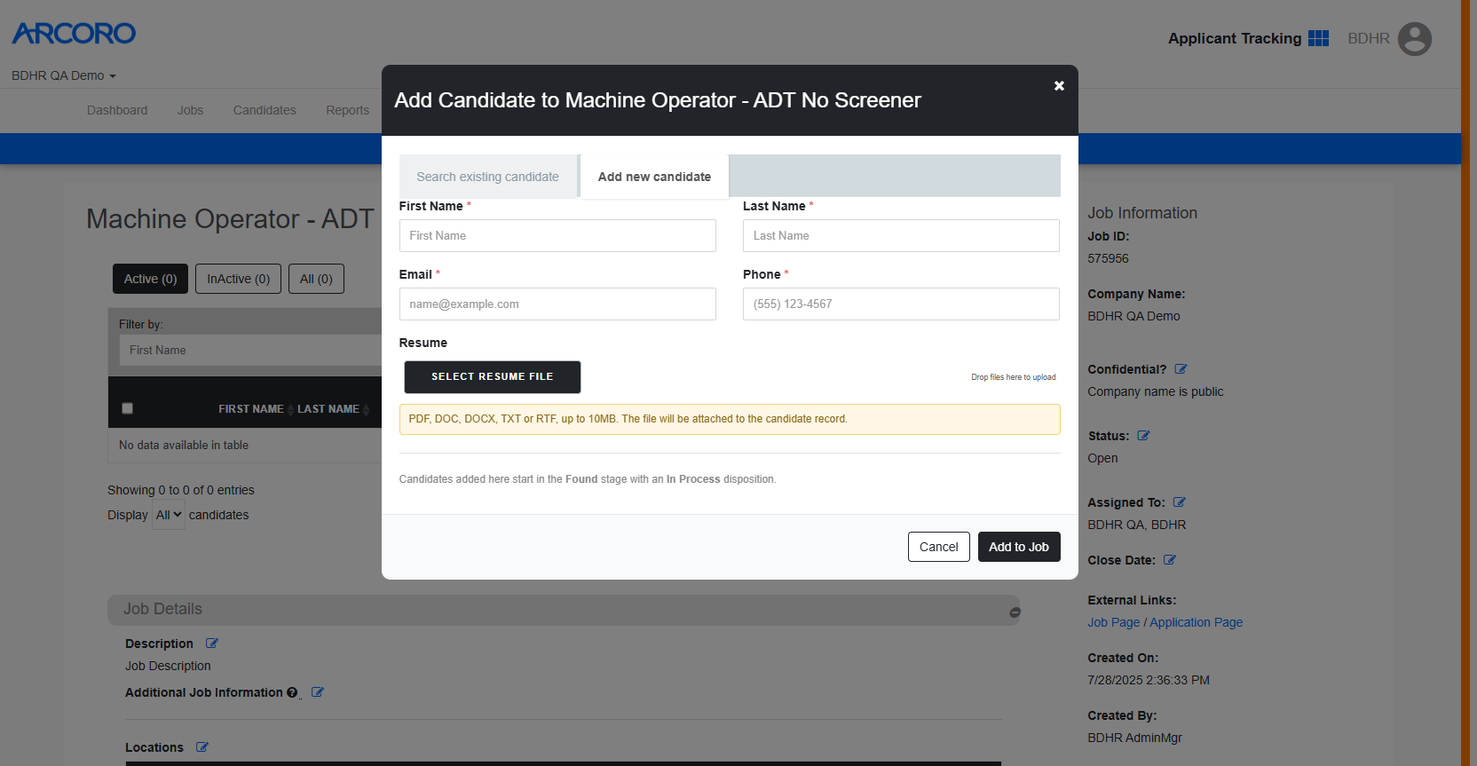Image resolution: width=1477 pixels, height=766 pixels.
Task: Open Additional Job Information help icon
Action: 292,692
